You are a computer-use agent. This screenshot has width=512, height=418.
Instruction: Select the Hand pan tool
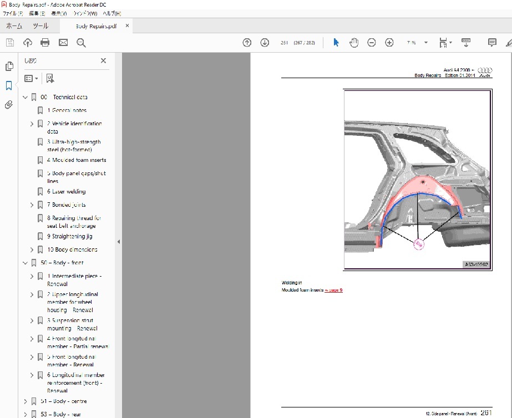tap(353, 43)
